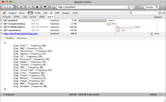Switch to the Script tab
Image resolution: width=166 pixels, height=102 pixels.
pos(33,17)
